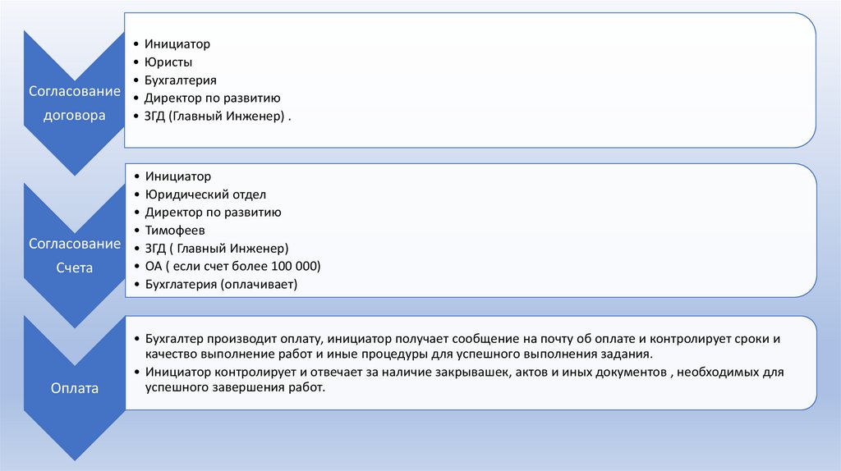Screen dimensions: 841x471
Task: Select the bullet starting "Инициатор контролирует и отвечает"
Action: (x=464, y=379)
